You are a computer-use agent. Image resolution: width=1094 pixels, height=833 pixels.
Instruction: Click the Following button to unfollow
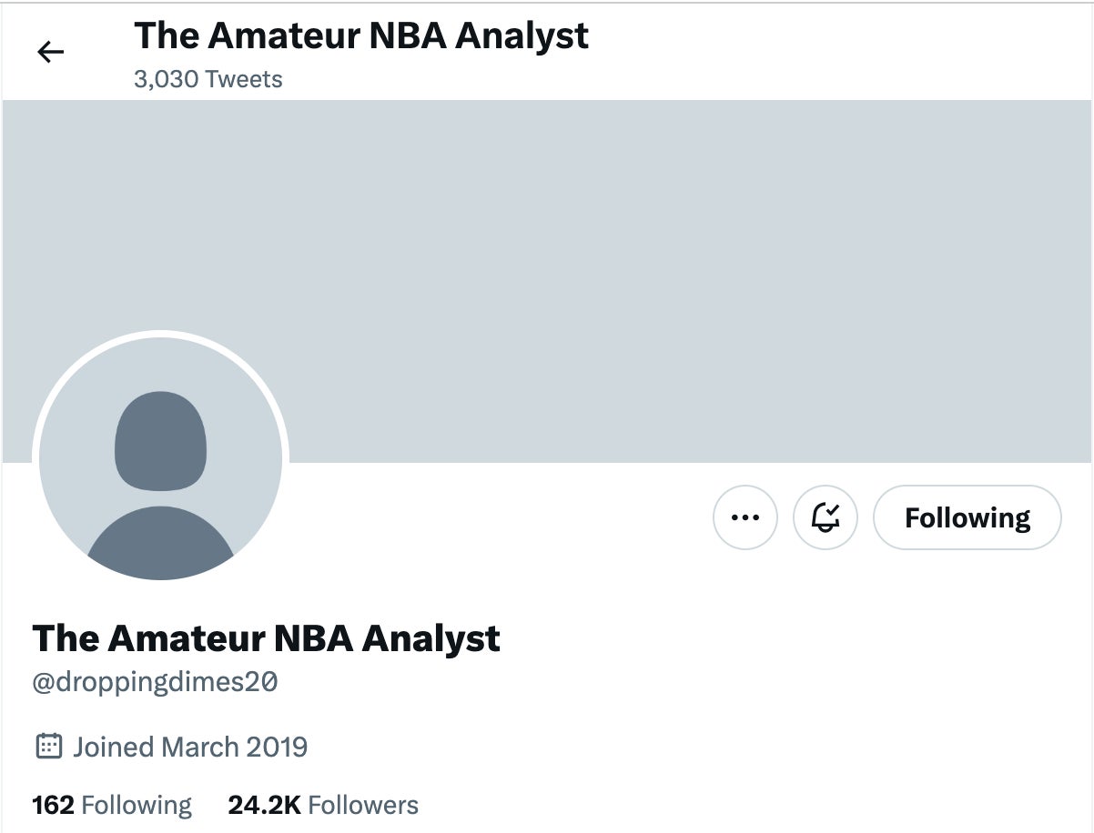(x=967, y=517)
